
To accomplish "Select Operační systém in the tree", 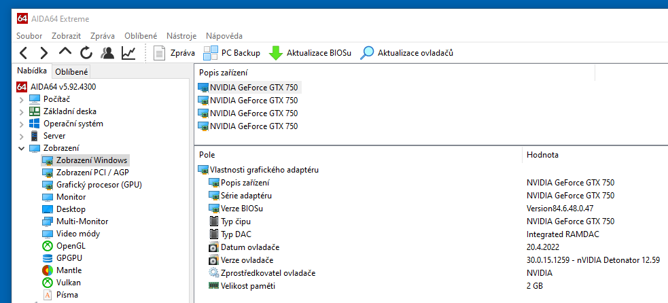I will (66, 124).
